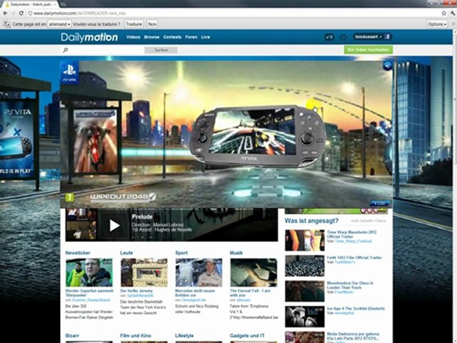
Task: Expand the loicdussart user menu
Action: point(368,37)
